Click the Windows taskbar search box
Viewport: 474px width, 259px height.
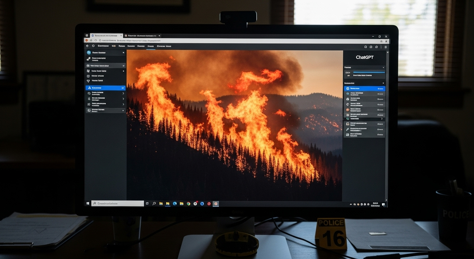coord(118,204)
